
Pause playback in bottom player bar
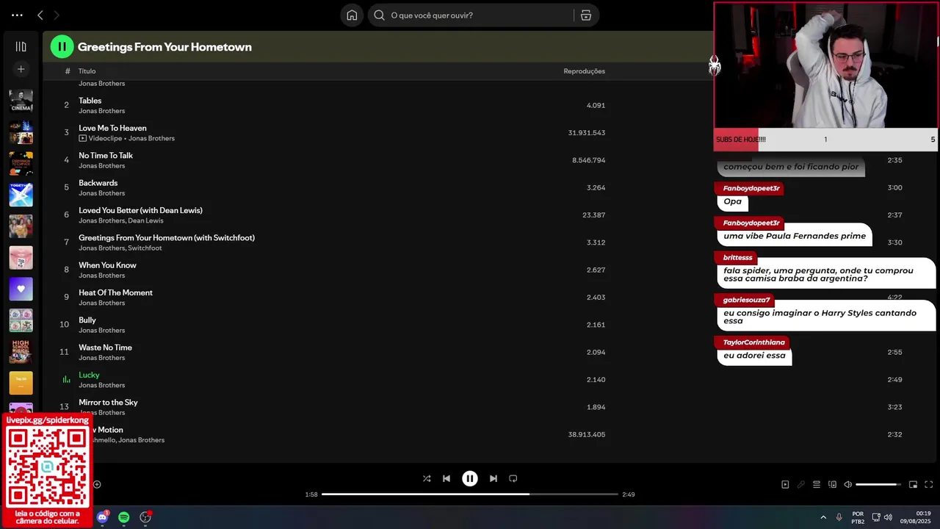pos(470,478)
